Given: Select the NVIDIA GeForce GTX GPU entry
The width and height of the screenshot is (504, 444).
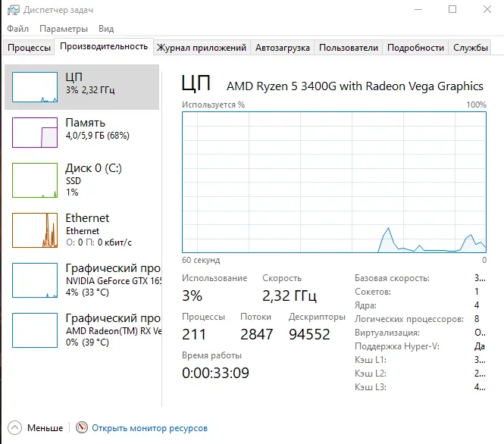Looking at the screenshot, I should 82,280.
